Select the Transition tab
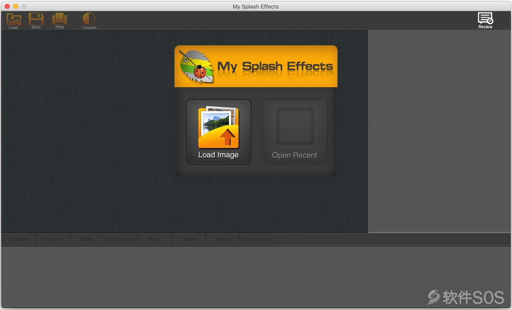The image size is (512, 310). click(x=257, y=239)
